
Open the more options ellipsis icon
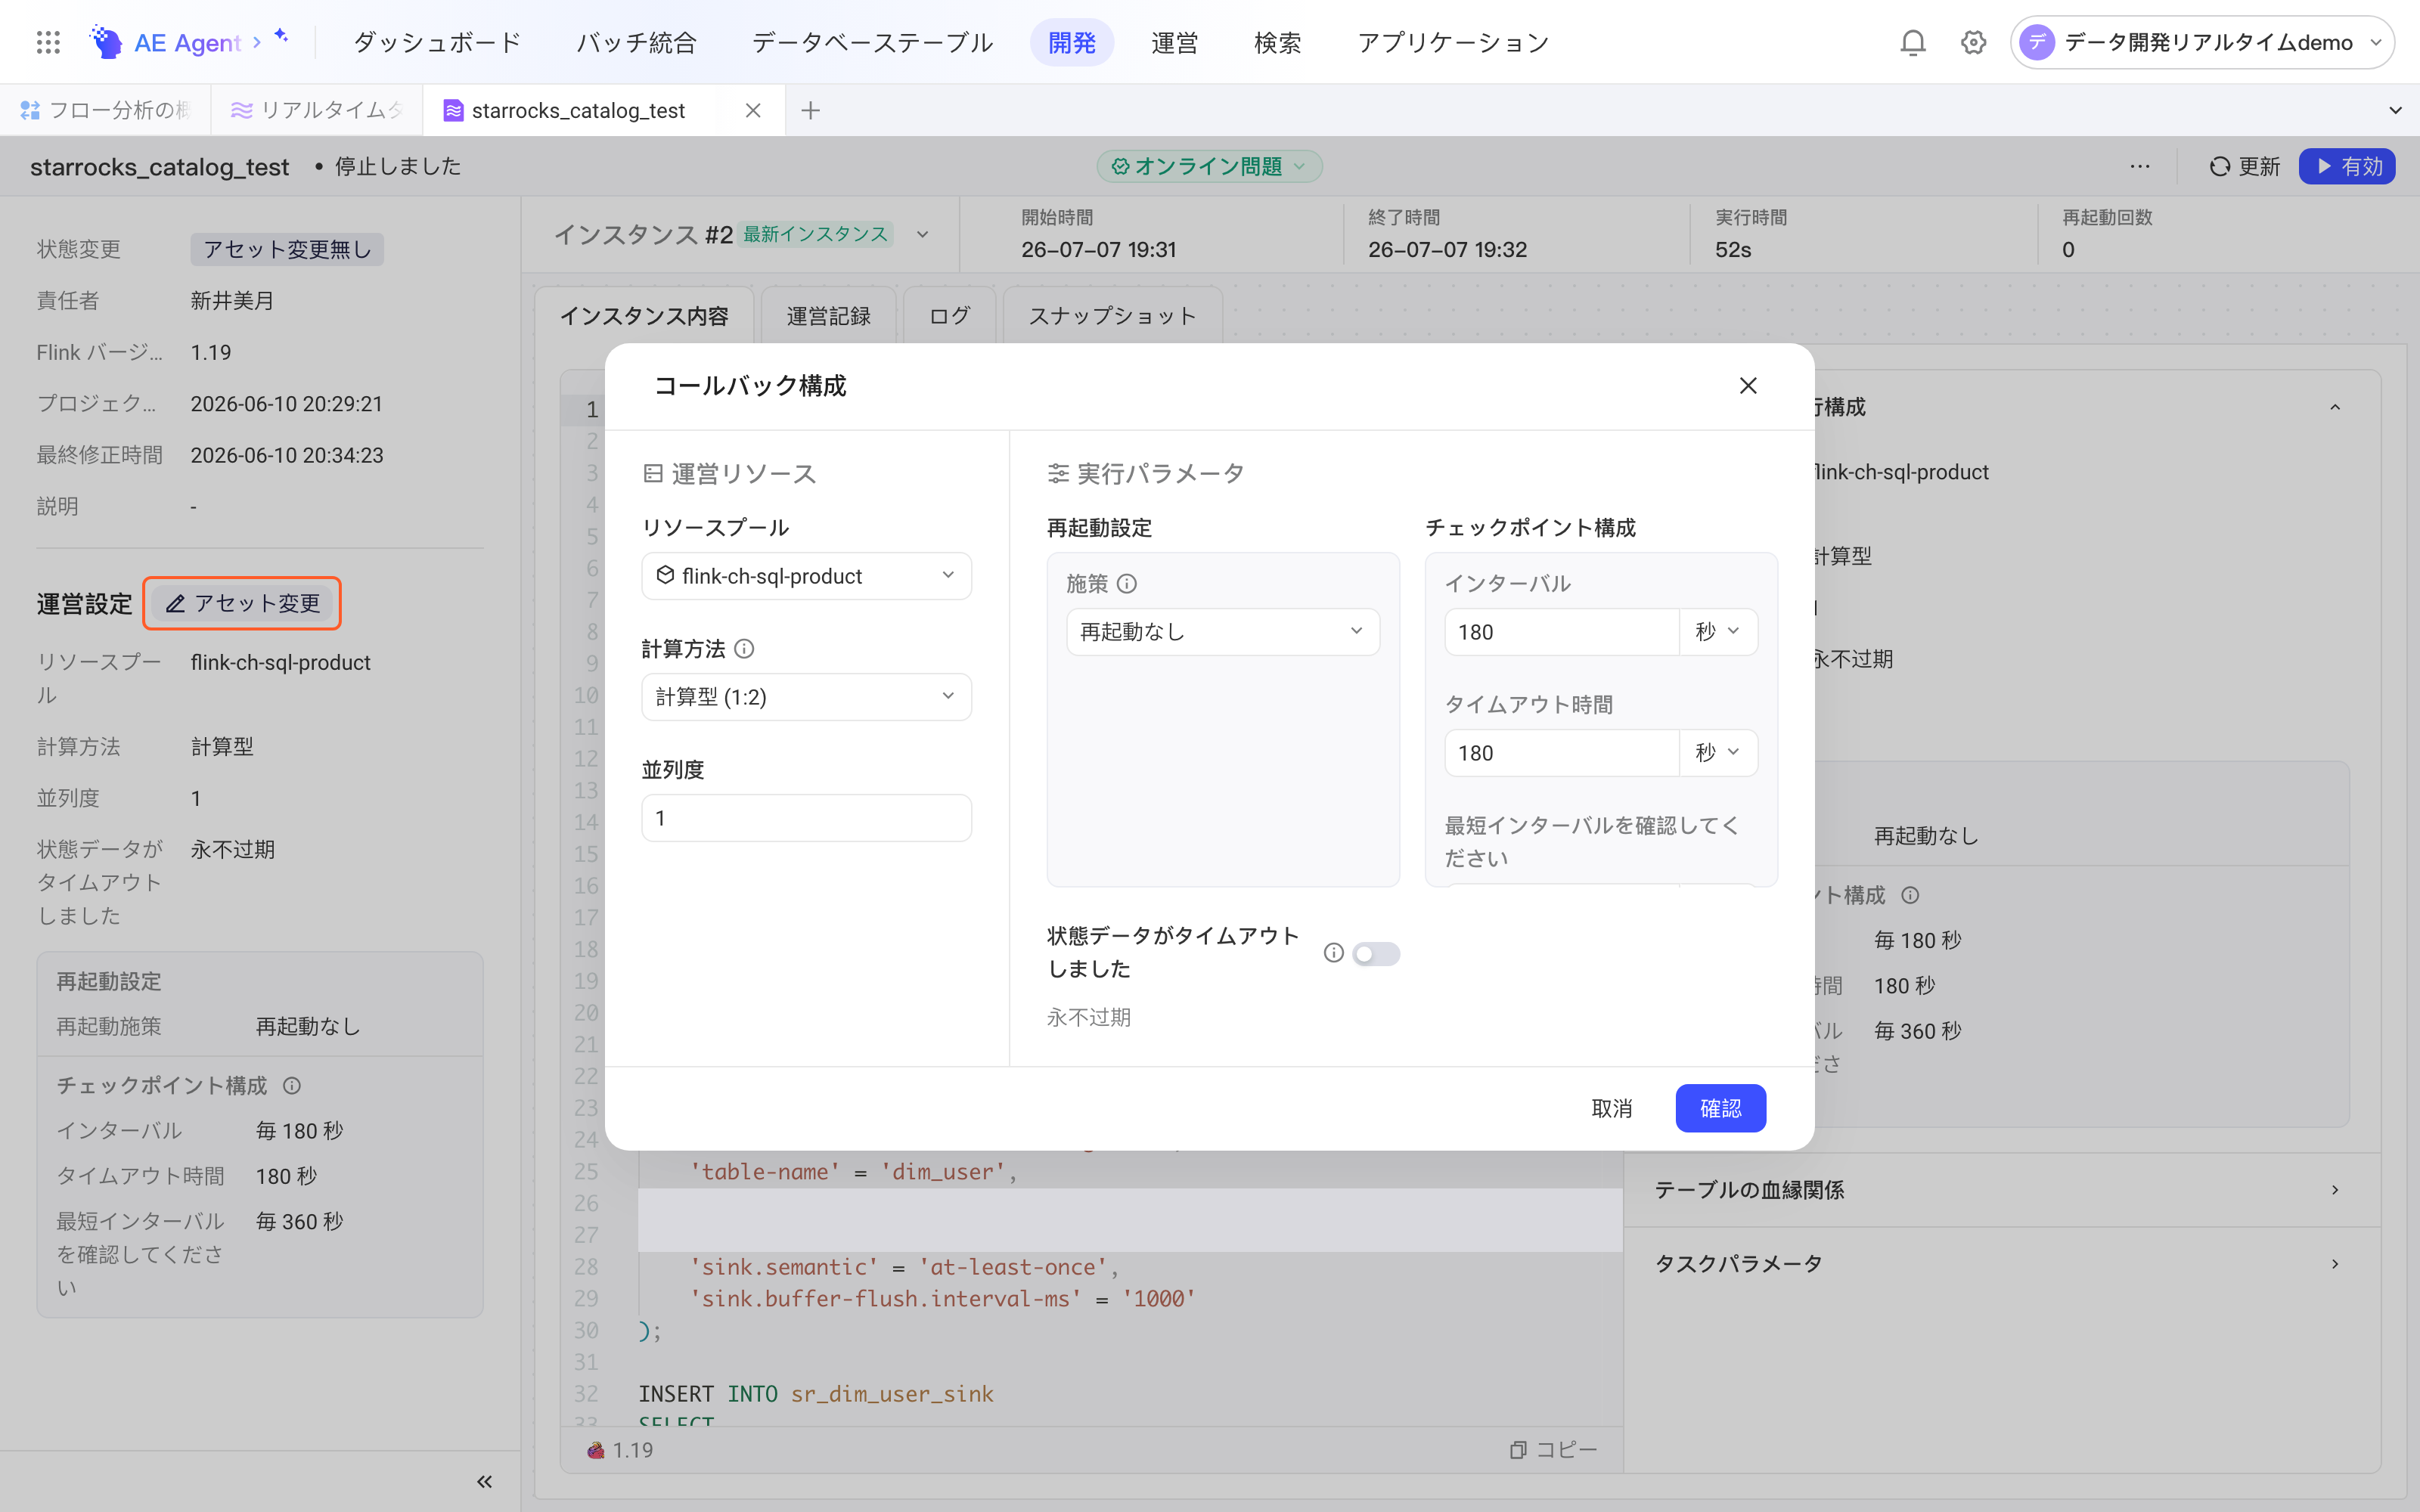tap(2140, 166)
